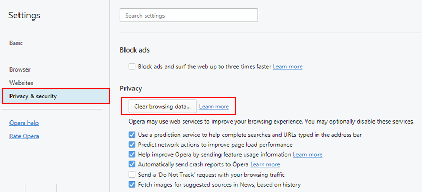Open the Browser settings section
This screenshot has width=422, height=192.
[20, 69]
